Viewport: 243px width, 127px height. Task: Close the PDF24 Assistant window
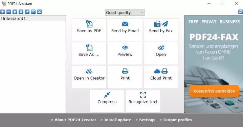tap(237, 3)
